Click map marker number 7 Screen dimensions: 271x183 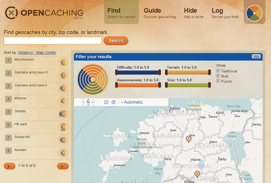[189, 139]
